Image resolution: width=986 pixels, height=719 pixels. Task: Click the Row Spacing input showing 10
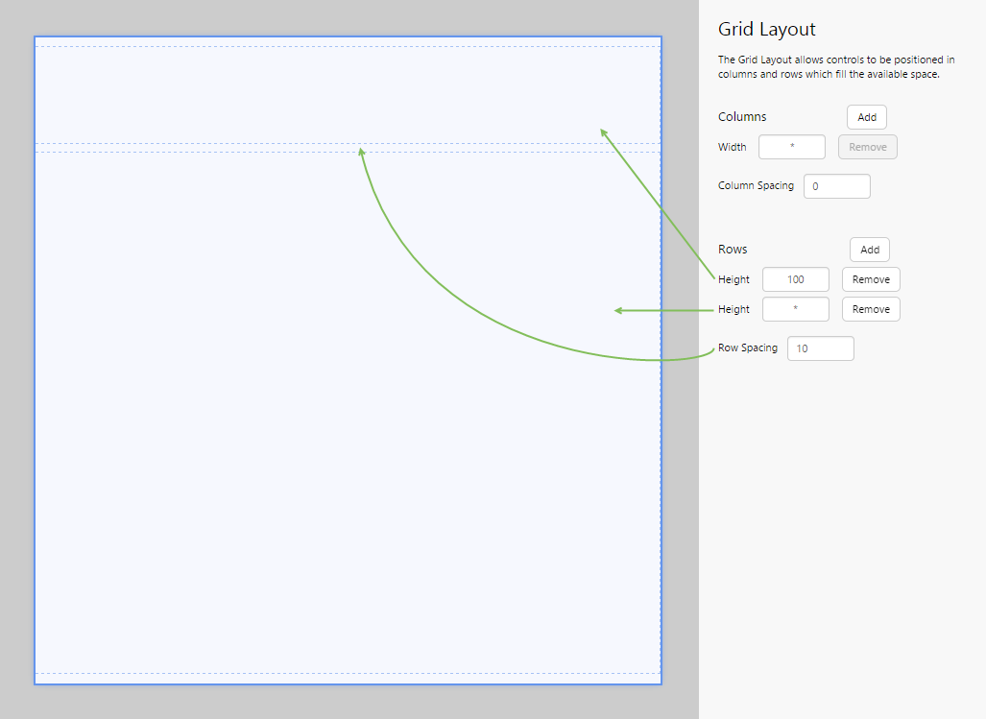820,348
